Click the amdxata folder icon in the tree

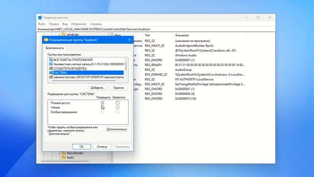[x=64, y=34]
